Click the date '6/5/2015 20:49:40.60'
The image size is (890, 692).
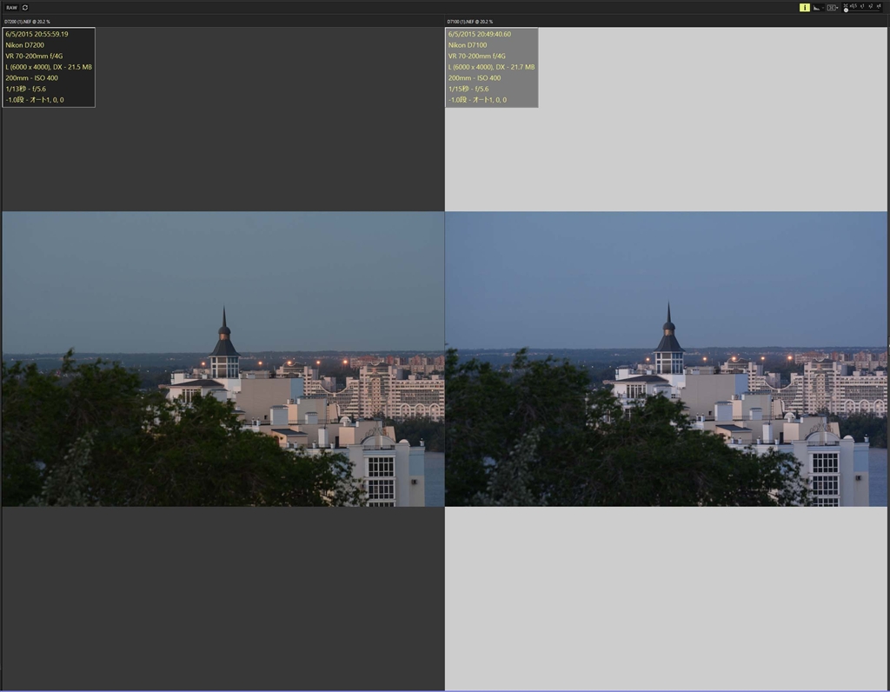click(x=480, y=34)
